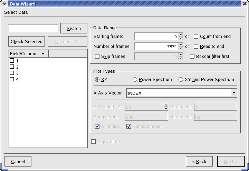Decrease Skip frames with the down arrow
249x171 pixels.
181,58
